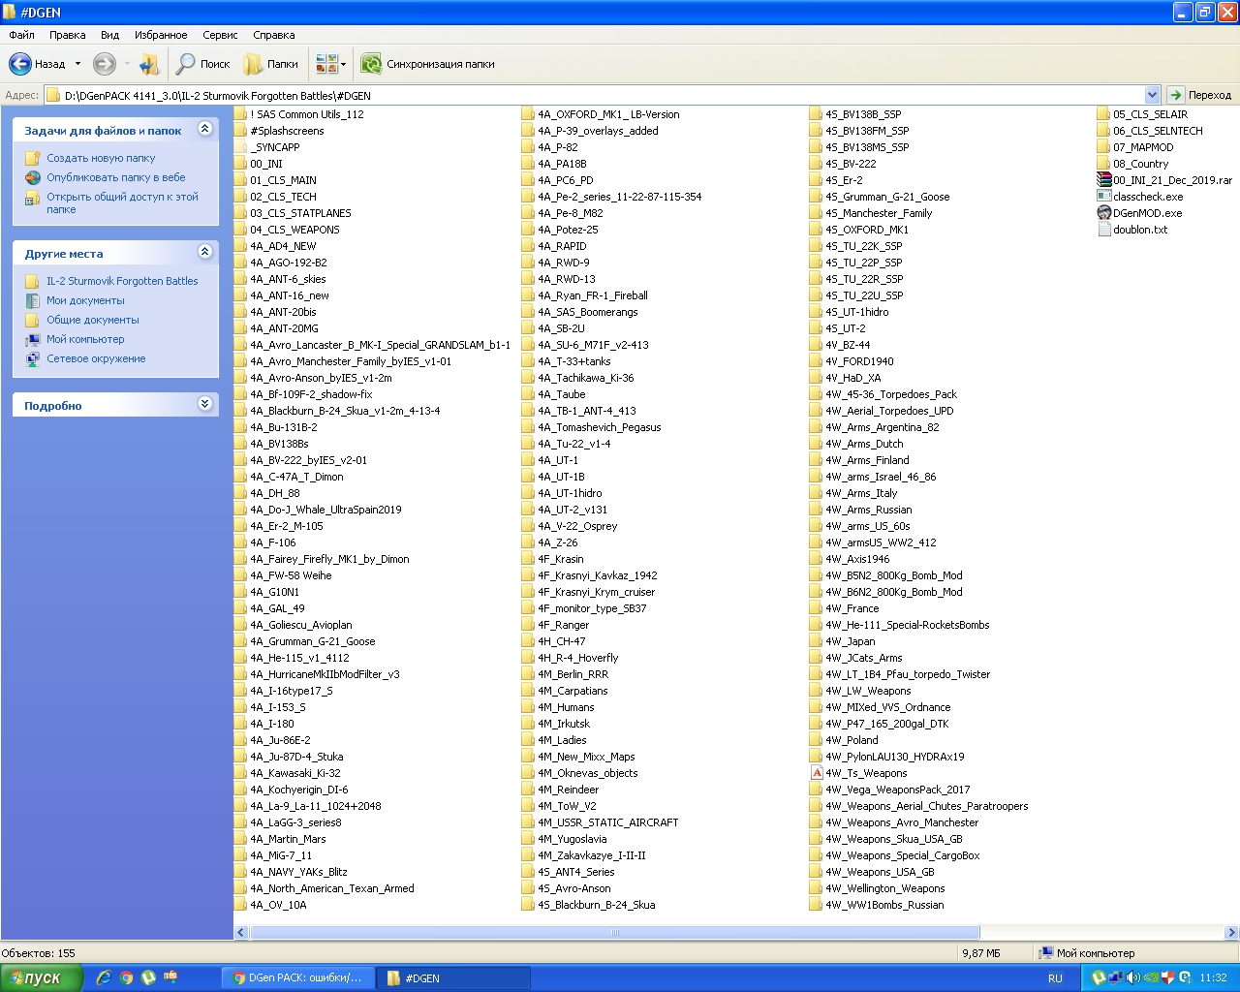Select folder name 4W_Wellington_Weapons

point(885,888)
